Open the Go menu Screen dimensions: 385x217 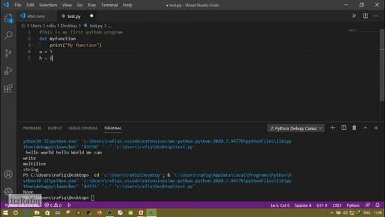click(79, 5)
